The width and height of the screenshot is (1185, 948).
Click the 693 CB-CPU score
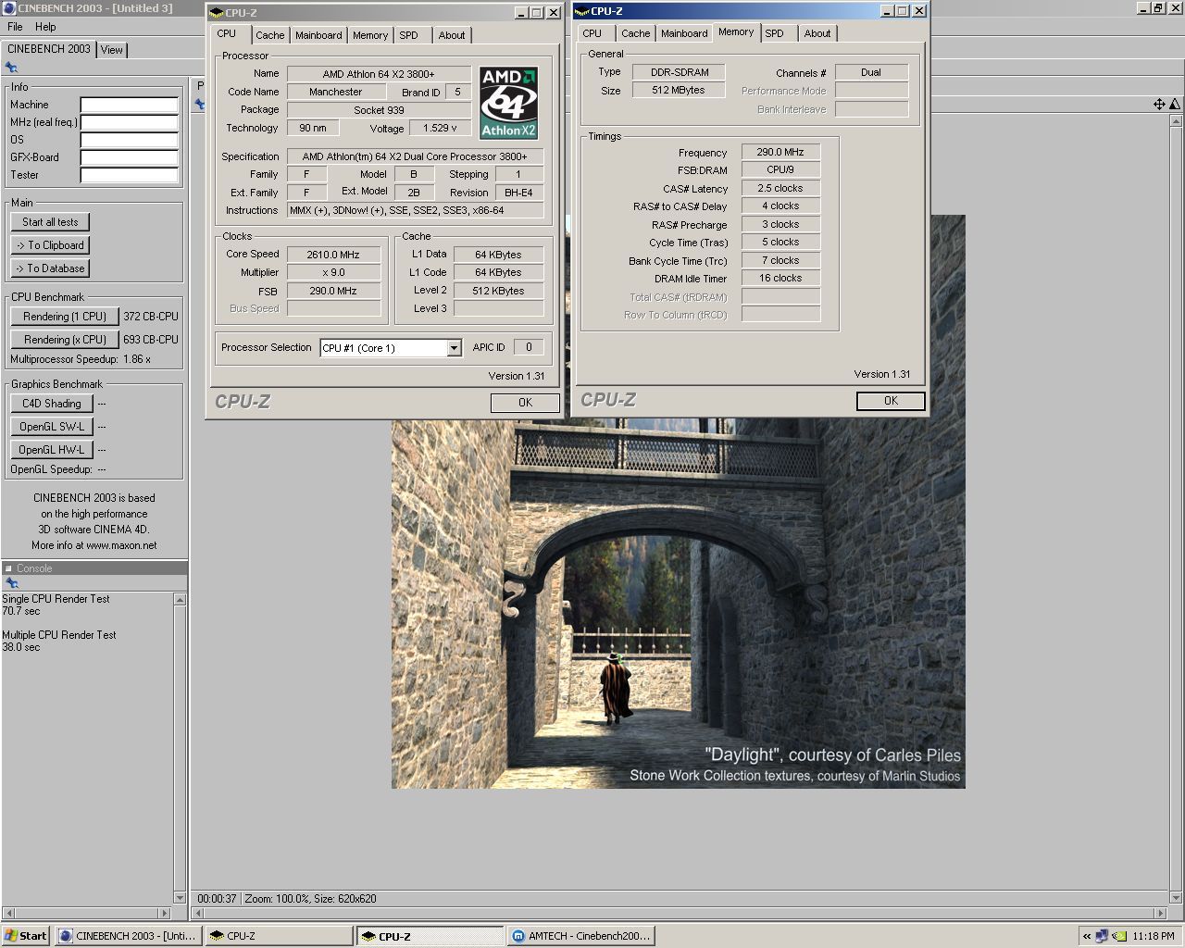[x=151, y=340]
